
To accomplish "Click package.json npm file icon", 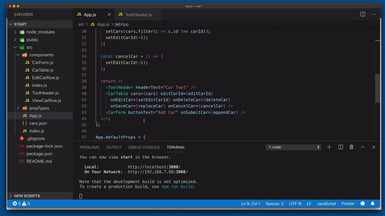I will [x=22, y=154].
